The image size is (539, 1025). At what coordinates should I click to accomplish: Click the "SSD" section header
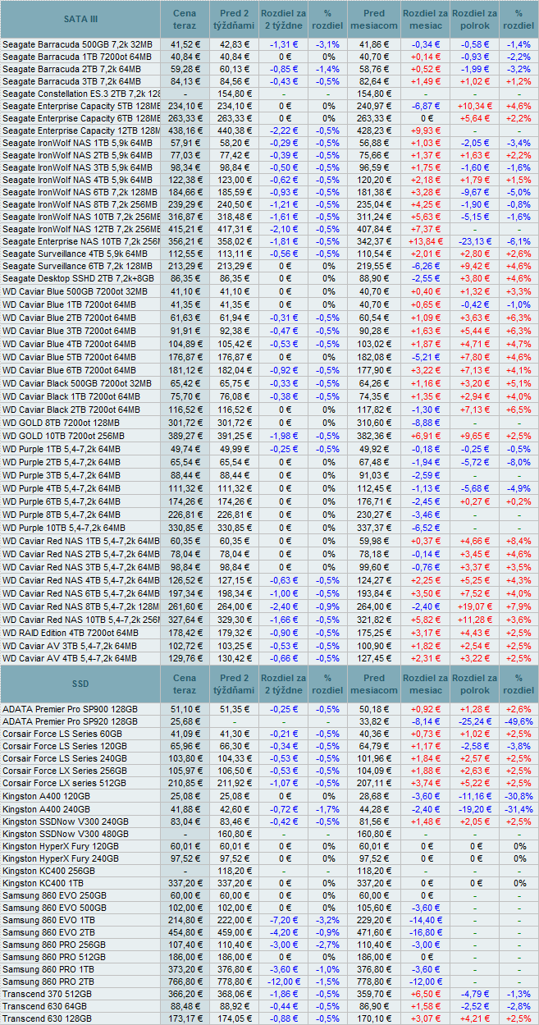point(80,684)
